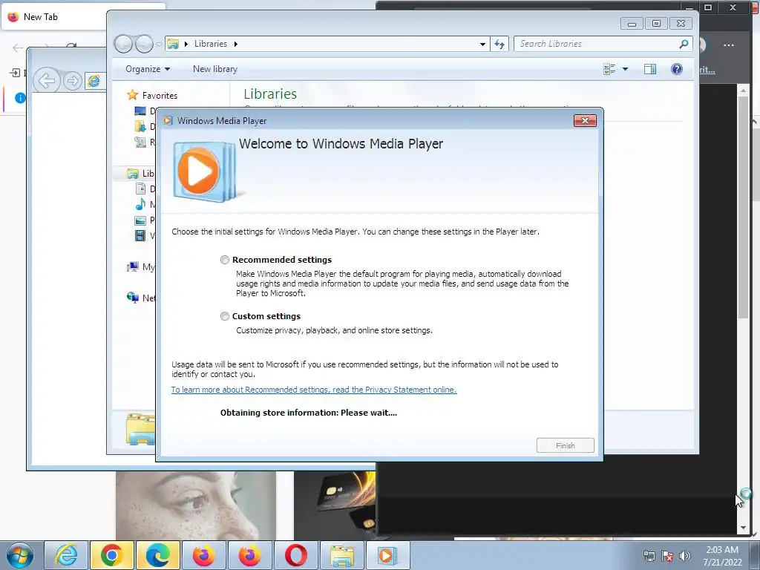Click the Recent Places icon under Favorites

coord(140,142)
